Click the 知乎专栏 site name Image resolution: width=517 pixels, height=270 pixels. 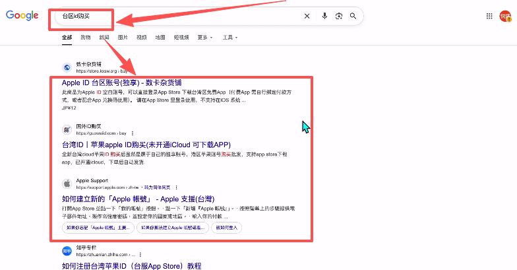pyautogui.click(x=86, y=248)
